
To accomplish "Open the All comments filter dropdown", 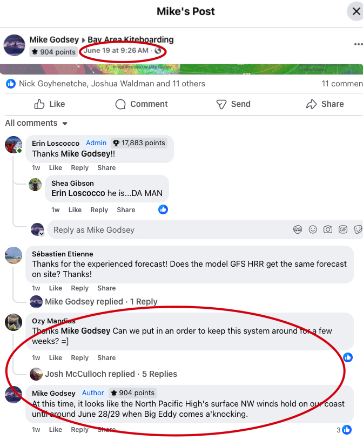I will coord(37,123).
